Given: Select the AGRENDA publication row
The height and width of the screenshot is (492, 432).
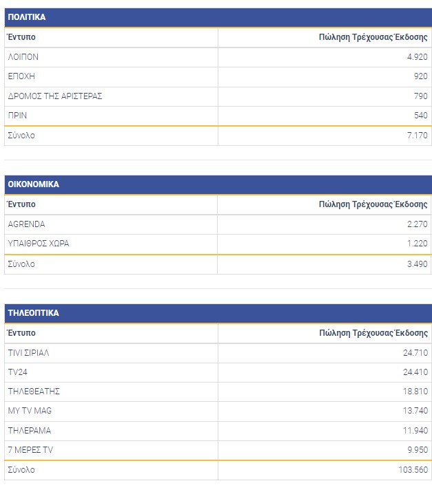Looking at the screenshot, I should [26, 224].
